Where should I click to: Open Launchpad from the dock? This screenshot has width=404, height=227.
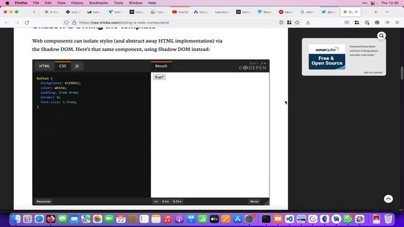point(27,219)
